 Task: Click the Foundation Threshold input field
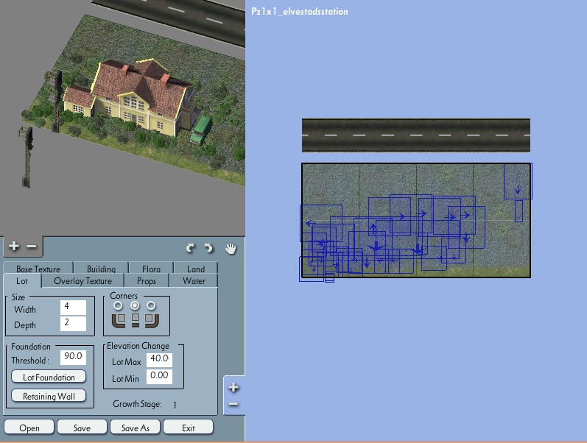73,357
